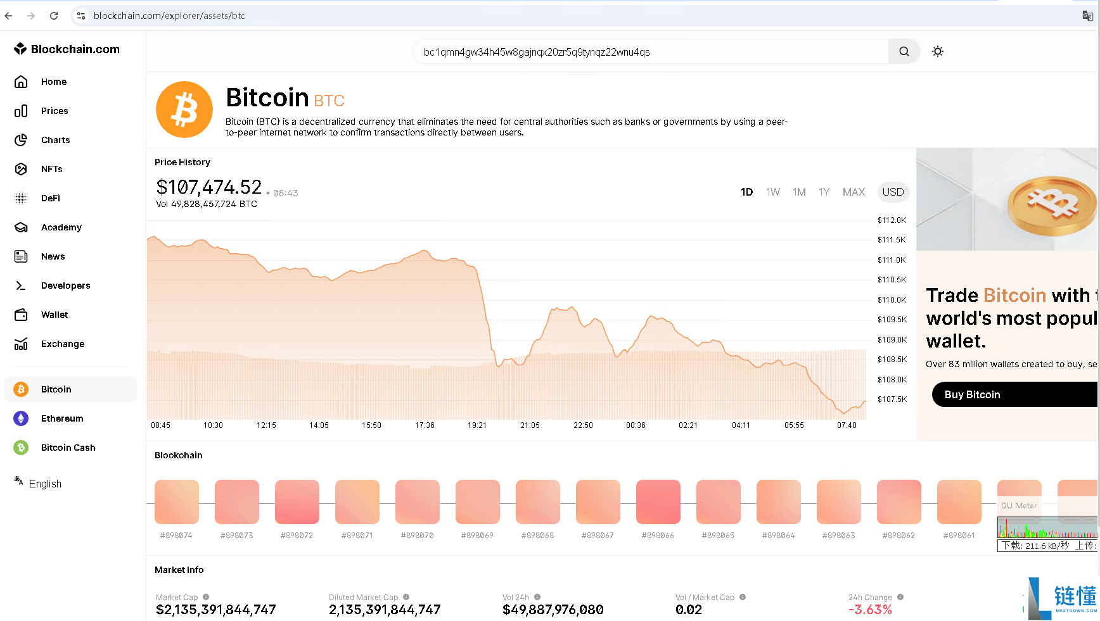Screen dimensions: 1100x621
Task: Open block #898066 tile
Action: [x=658, y=502]
